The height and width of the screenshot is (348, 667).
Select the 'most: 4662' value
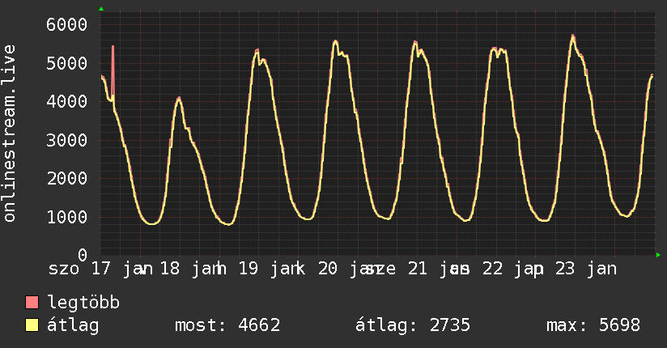coord(227,325)
